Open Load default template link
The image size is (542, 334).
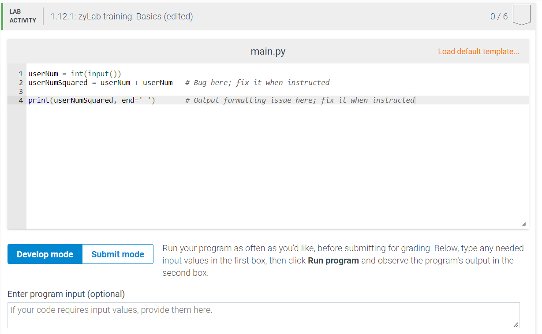coord(478,52)
